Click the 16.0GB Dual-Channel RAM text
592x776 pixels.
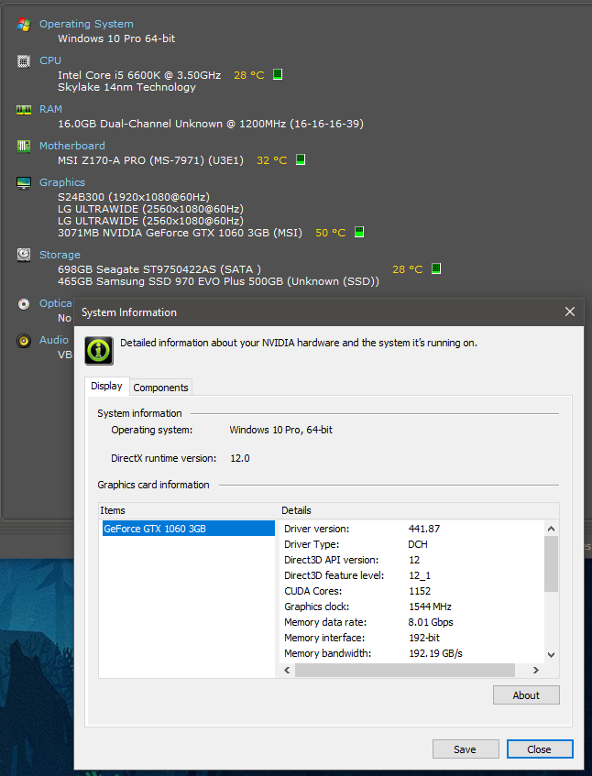tap(211, 124)
